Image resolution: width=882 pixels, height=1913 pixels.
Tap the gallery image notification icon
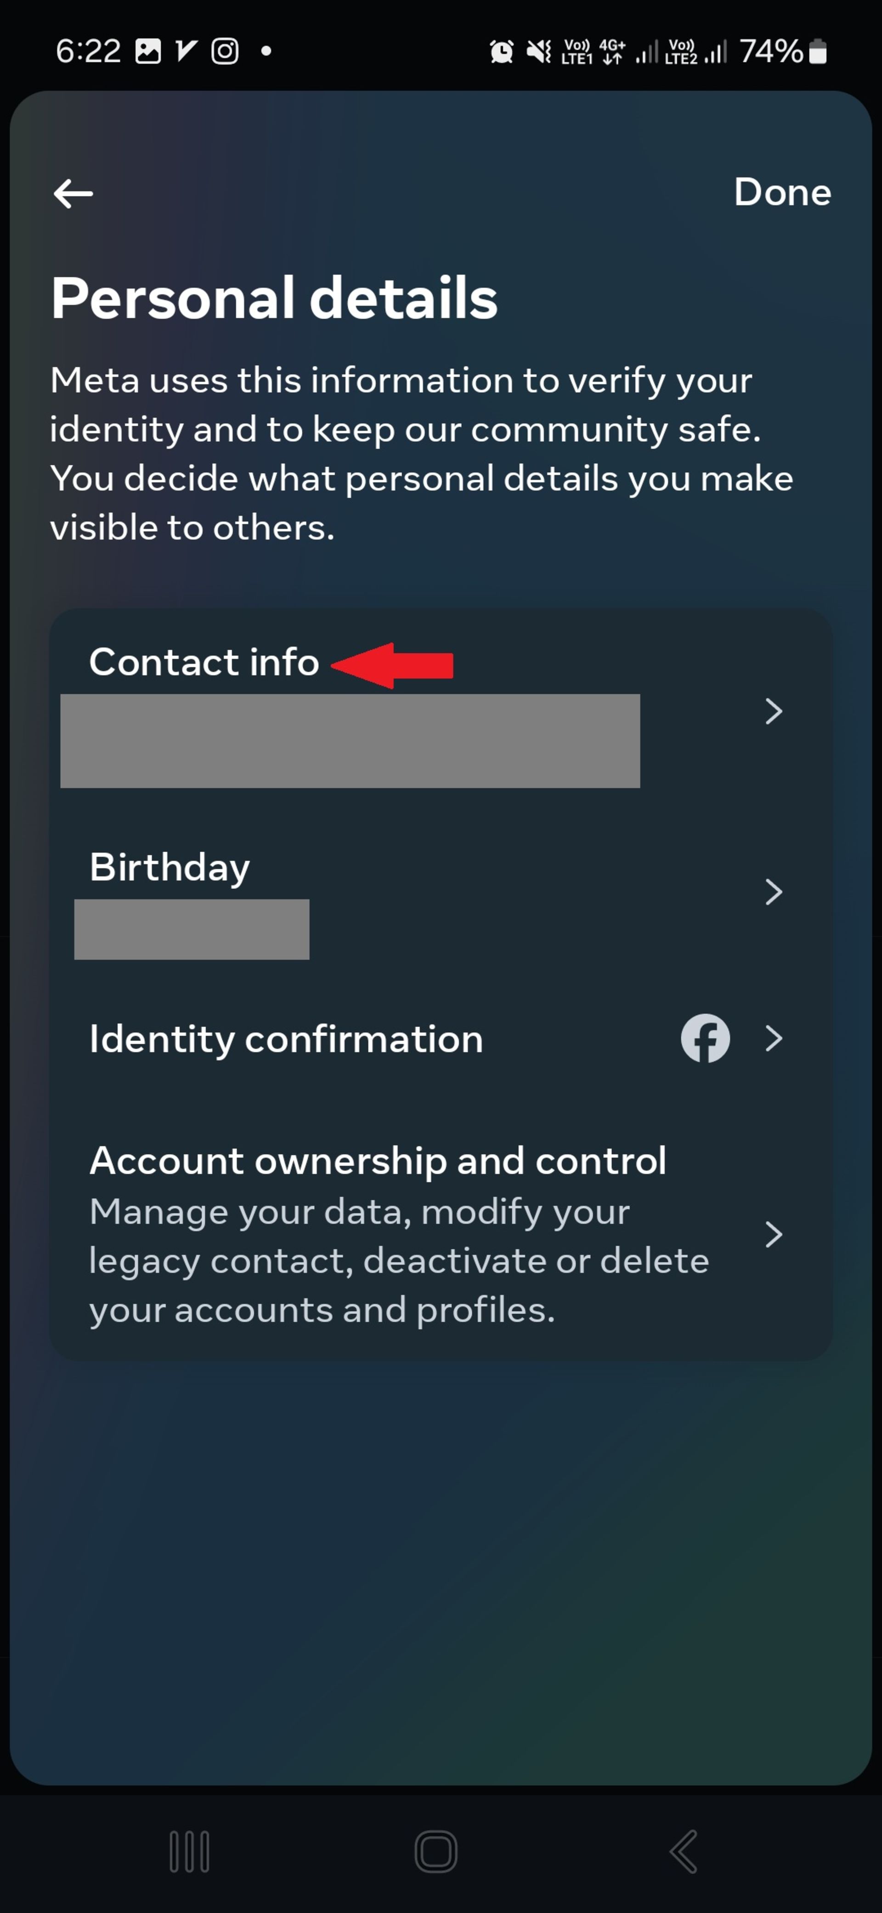pyautogui.click(x=147, y=51)
